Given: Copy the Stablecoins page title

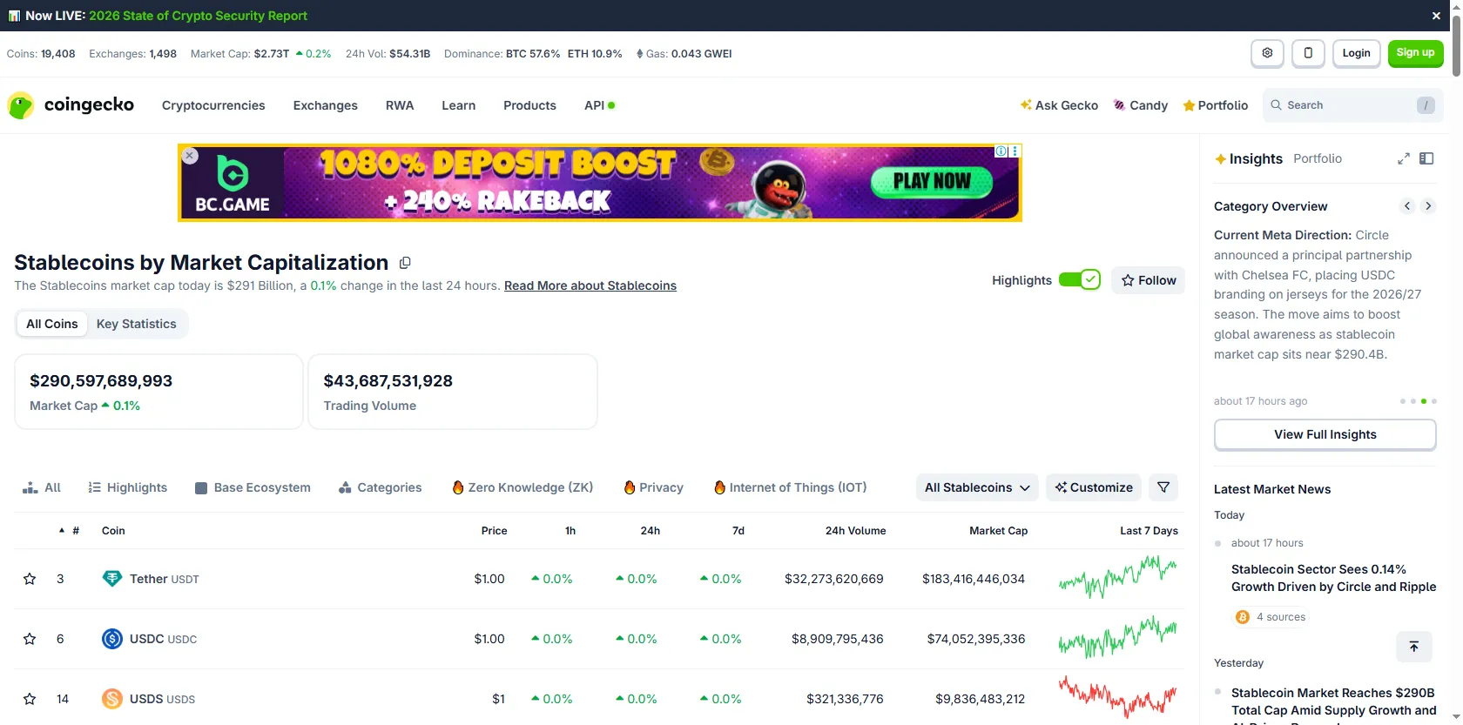Looking at the screenshot, I should 405,263.
